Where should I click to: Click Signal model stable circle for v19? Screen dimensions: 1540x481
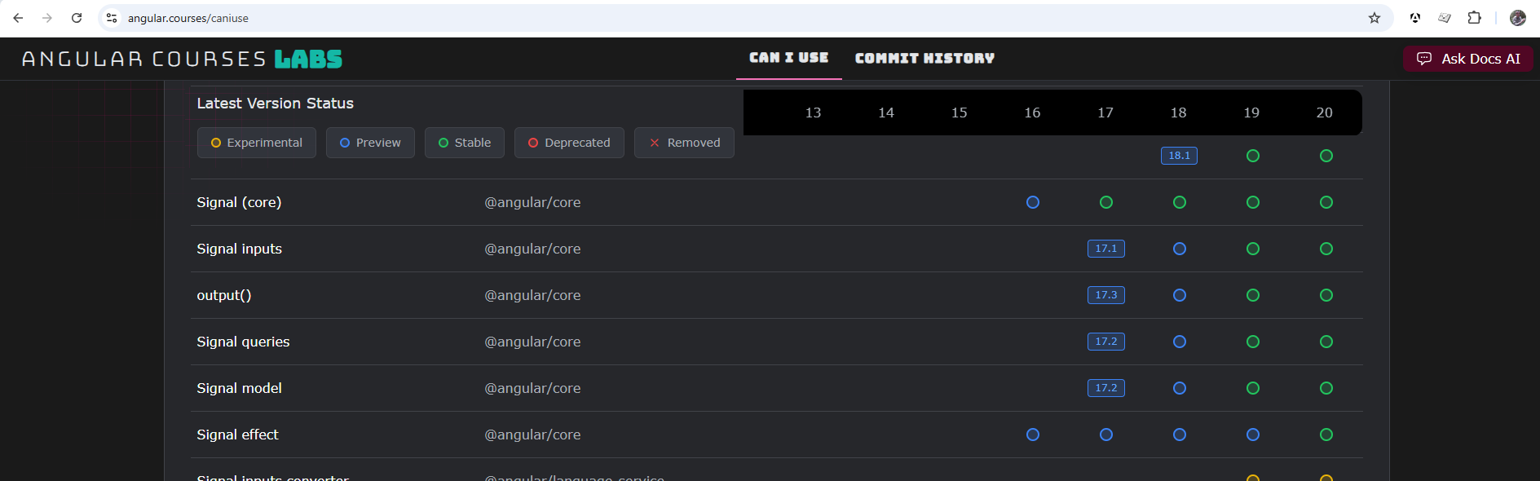click(1253, 388)
